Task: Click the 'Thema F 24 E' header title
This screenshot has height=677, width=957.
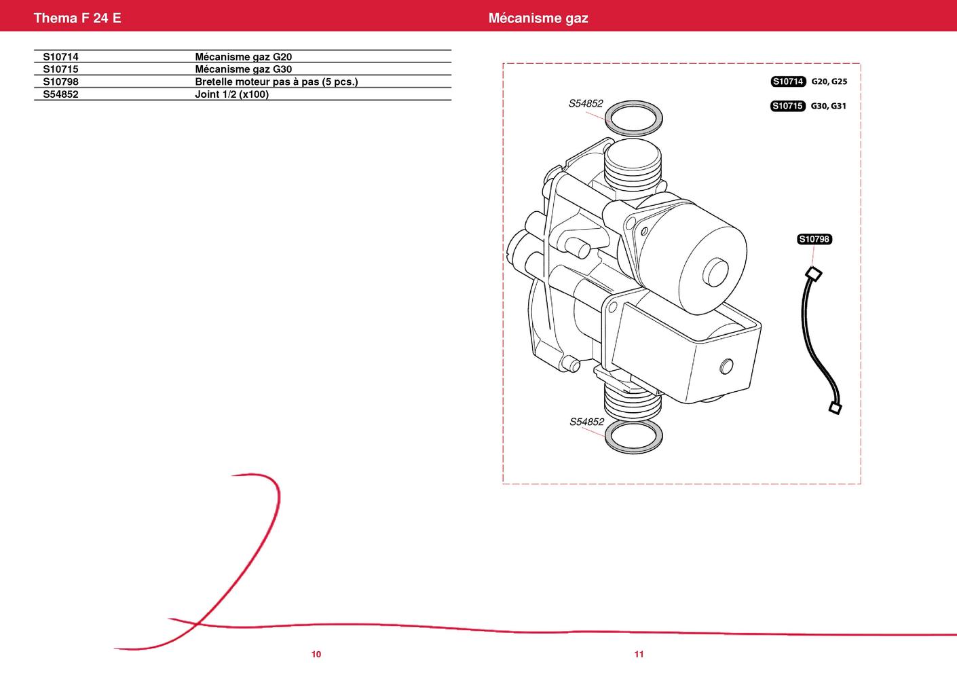Action: [x=77, y=18]
